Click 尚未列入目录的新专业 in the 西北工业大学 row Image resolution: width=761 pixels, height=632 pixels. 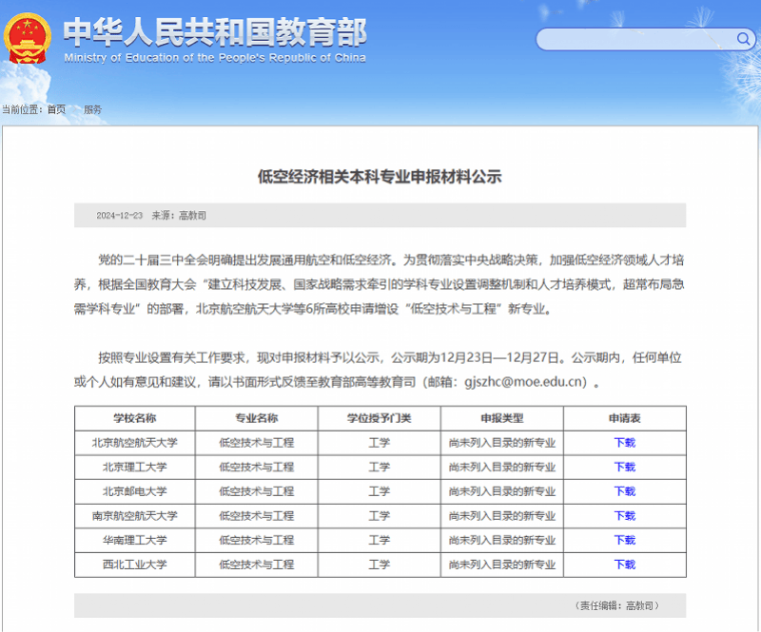(502, 565)
